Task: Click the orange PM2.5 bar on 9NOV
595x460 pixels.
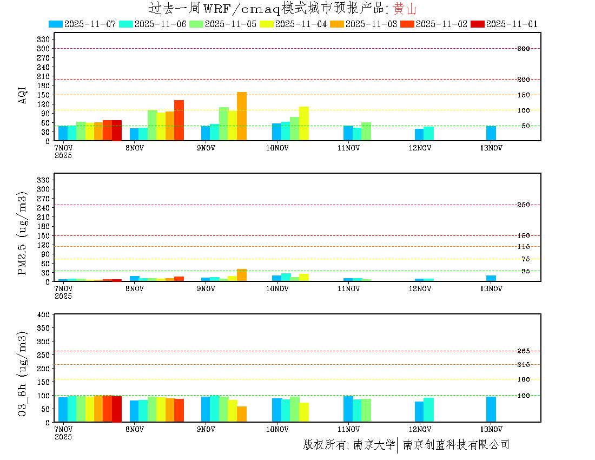Action: point(242,275)
